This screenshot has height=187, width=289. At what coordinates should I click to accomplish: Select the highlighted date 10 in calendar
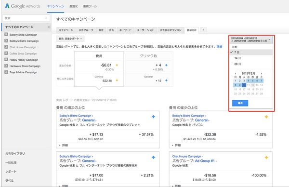point(244,85)
